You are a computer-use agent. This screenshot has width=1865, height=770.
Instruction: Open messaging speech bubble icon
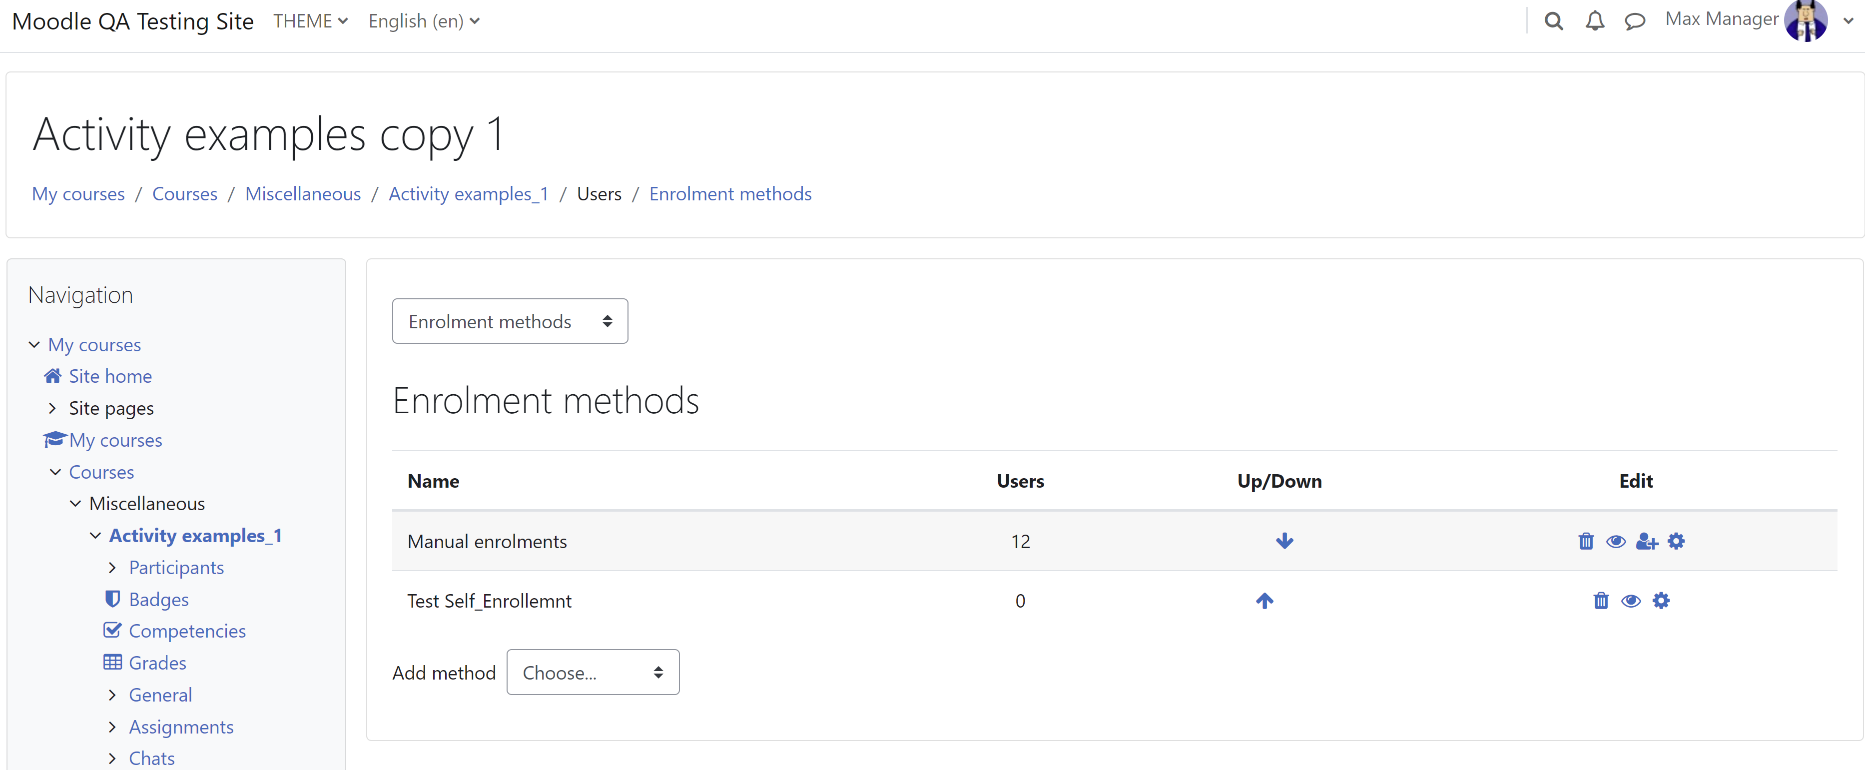[x=1635, y=21]
